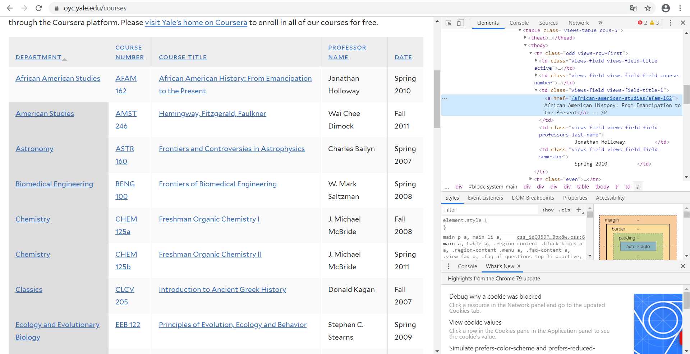Viewport: 690px width, 354px height.
Task: Open the Properties pane tab
Action: (575, 198)
